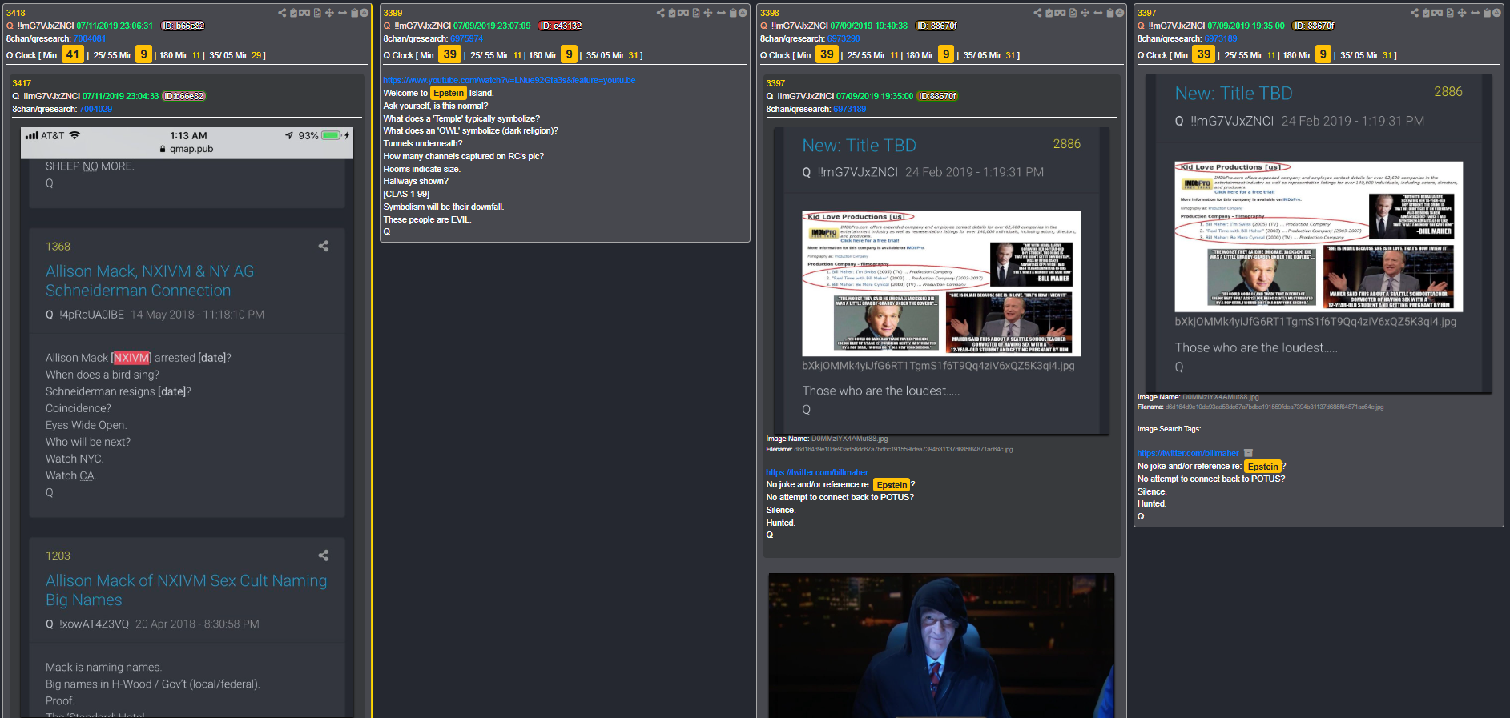The image size is (1510, 718).
Task: Click the plain clipboard icon on post 3418
Action: [x=354, y=13]
